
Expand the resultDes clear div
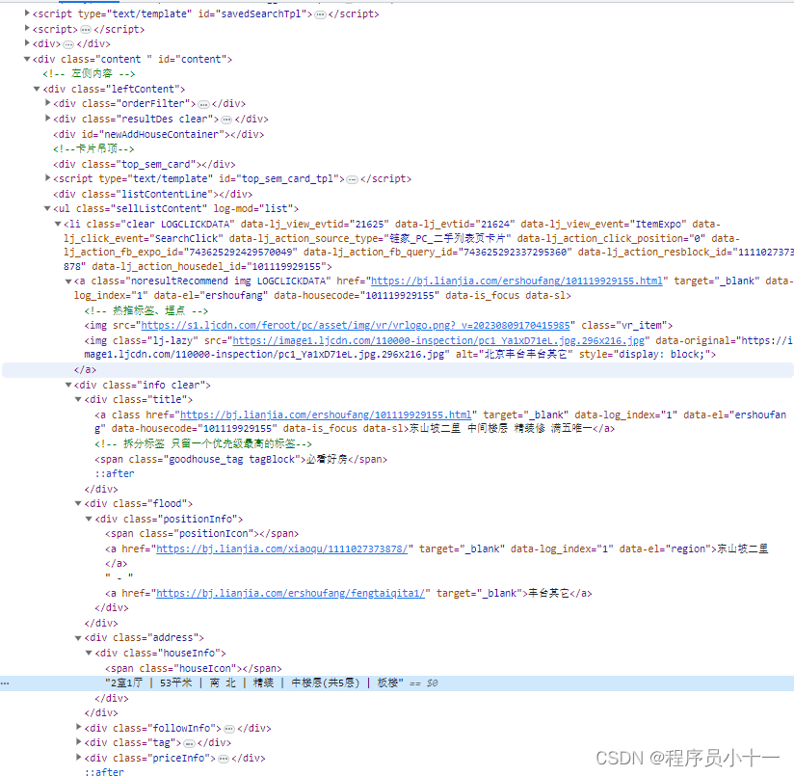click(x=47, y=118)
